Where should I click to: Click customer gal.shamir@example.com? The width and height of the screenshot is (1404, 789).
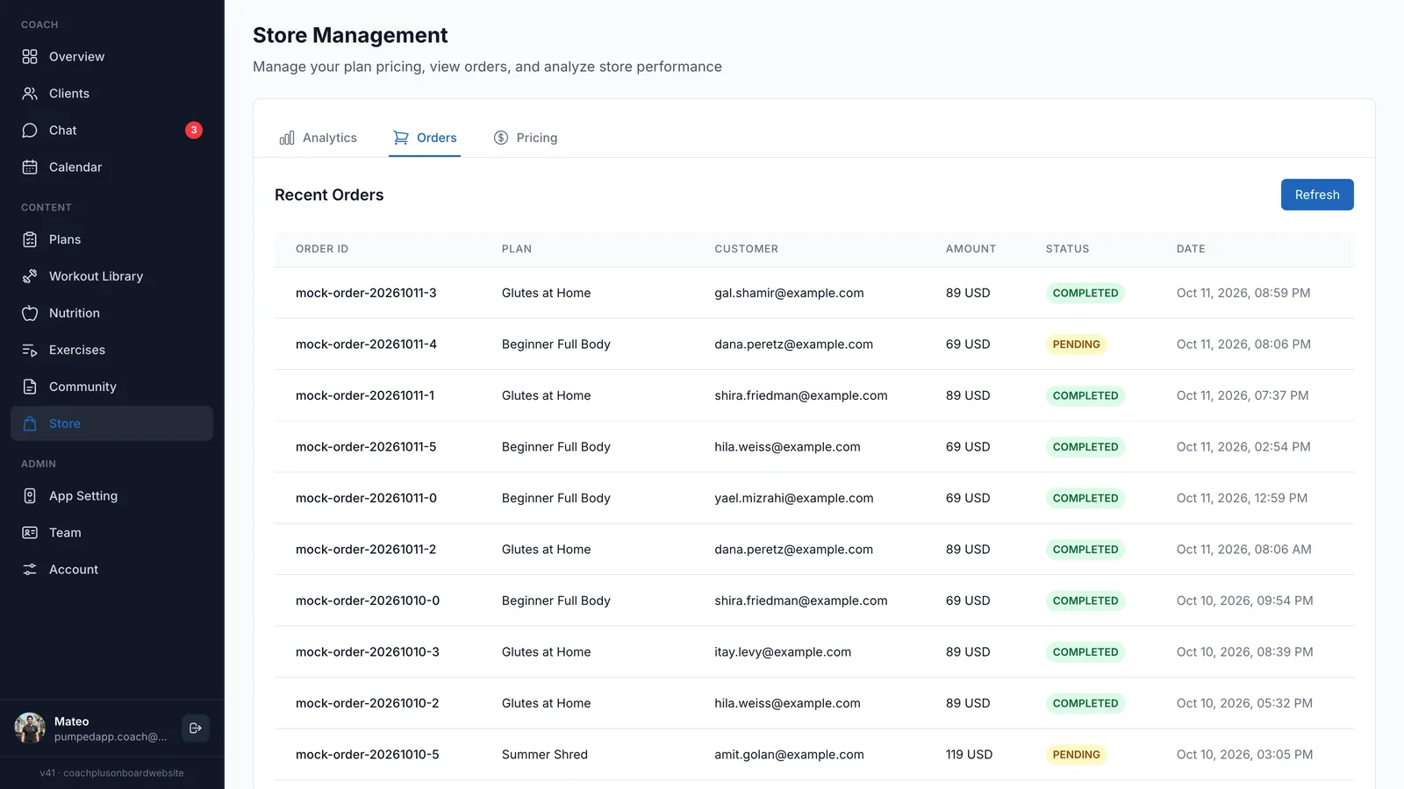789,294
